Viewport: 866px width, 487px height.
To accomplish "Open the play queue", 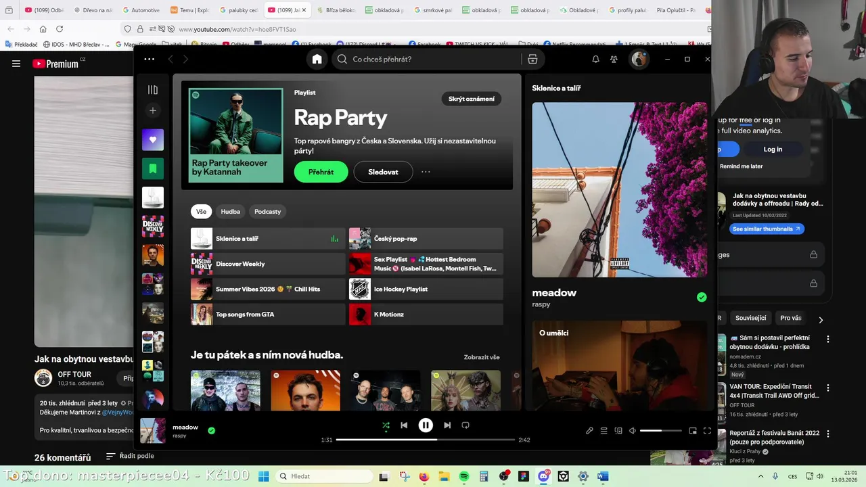I will pyautogui.click(x=604, y=431).
